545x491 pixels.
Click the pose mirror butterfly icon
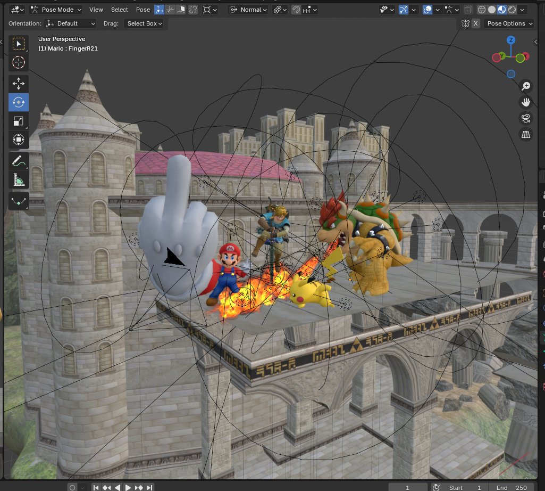[x=465, y=23]
